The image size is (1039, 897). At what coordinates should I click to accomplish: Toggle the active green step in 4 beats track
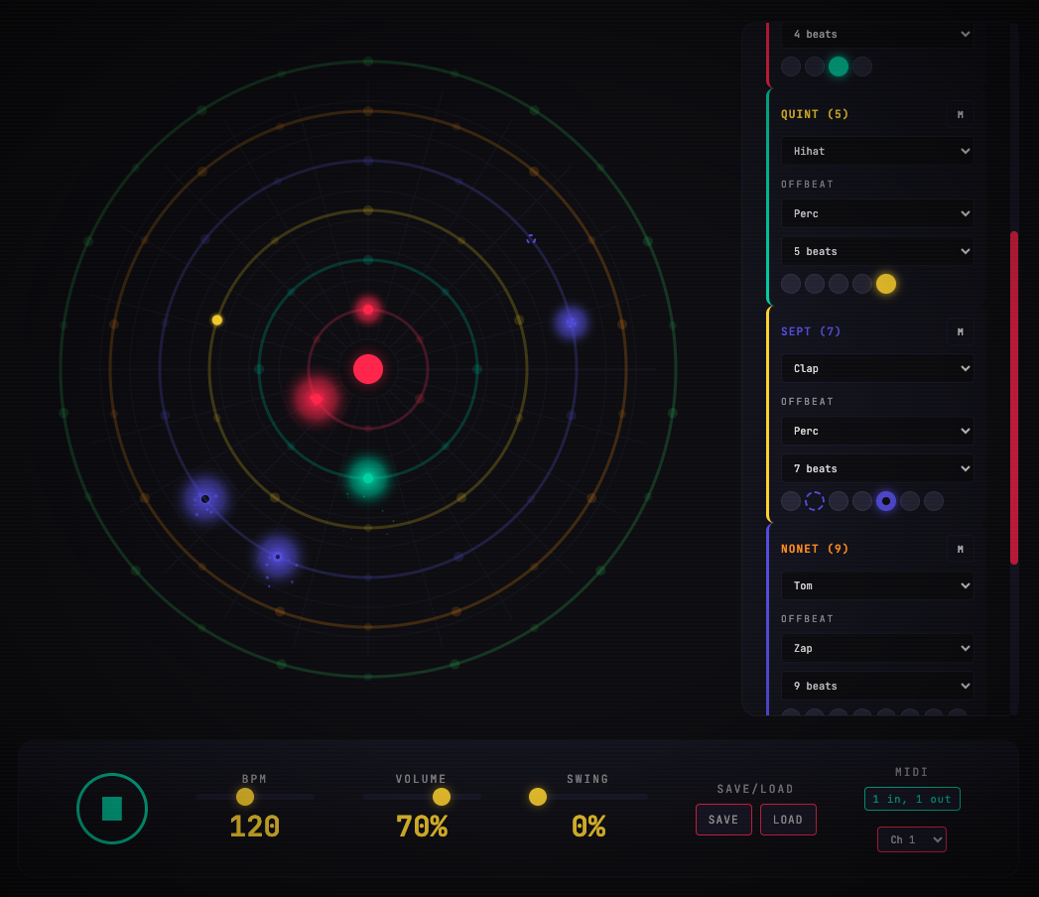839,66
